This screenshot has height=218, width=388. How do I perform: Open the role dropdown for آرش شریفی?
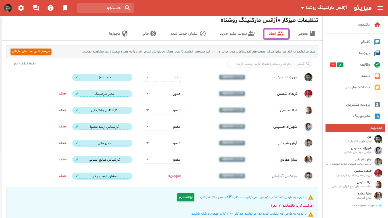(162, 143)
